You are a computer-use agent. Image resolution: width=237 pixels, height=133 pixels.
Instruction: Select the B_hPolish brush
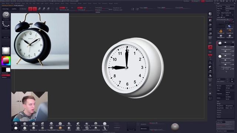(69, 124)
